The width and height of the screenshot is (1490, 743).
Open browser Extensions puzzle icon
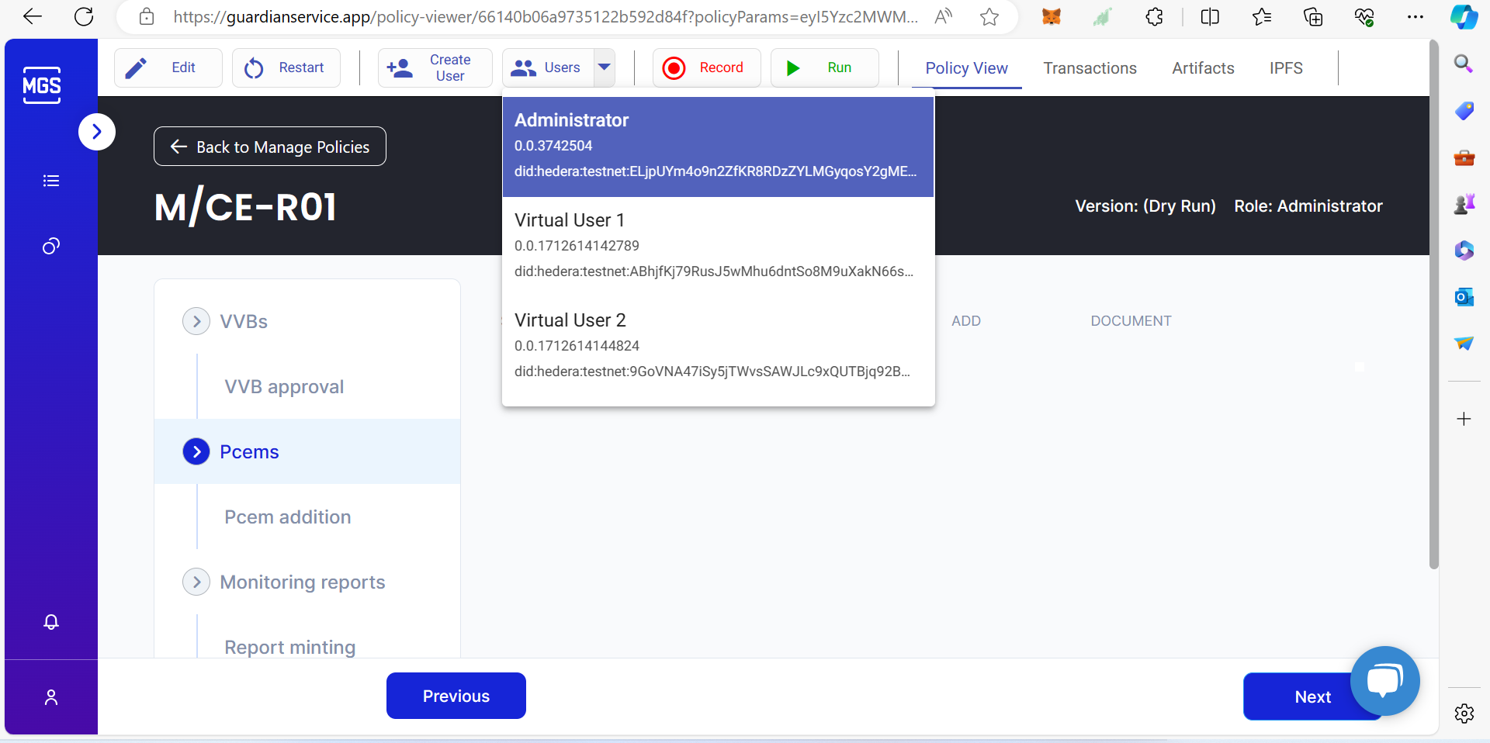click(x=1155, y=17)
